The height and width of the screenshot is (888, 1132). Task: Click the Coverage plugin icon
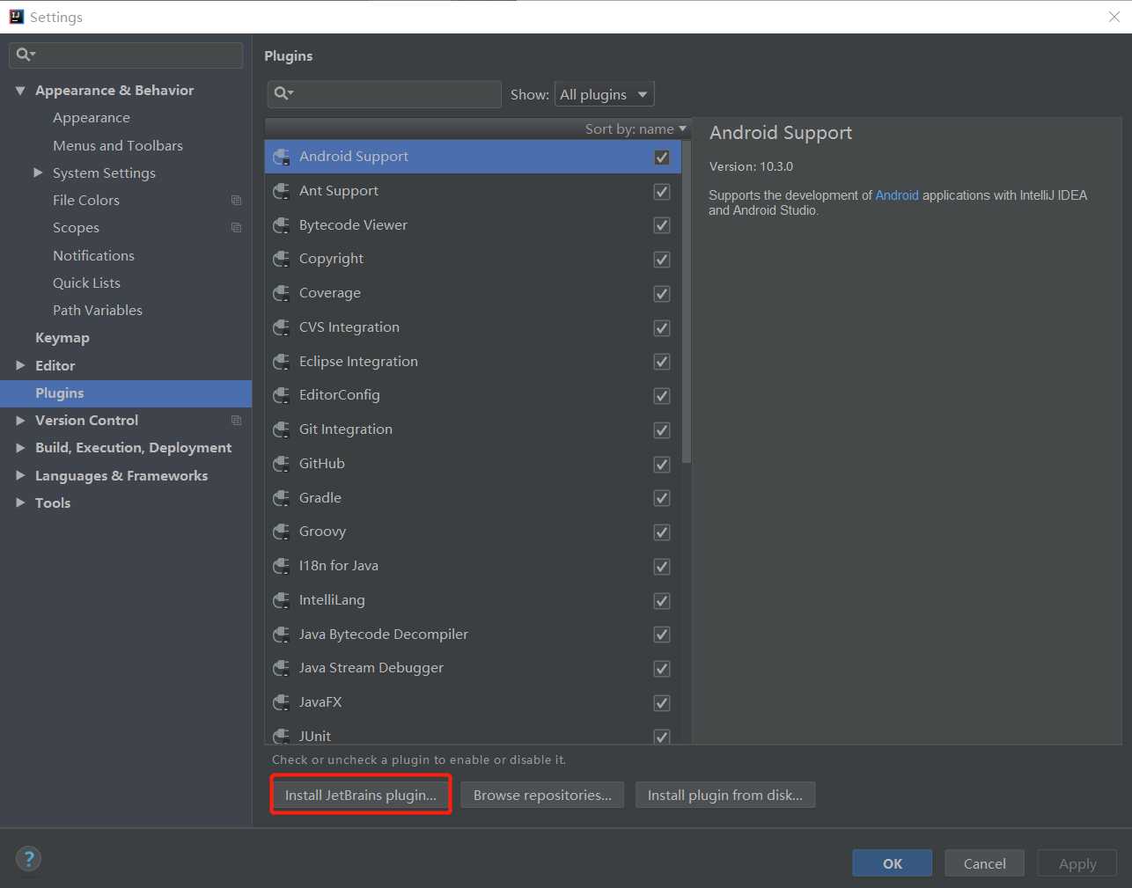pyautogui.click(x=282, y=293)
